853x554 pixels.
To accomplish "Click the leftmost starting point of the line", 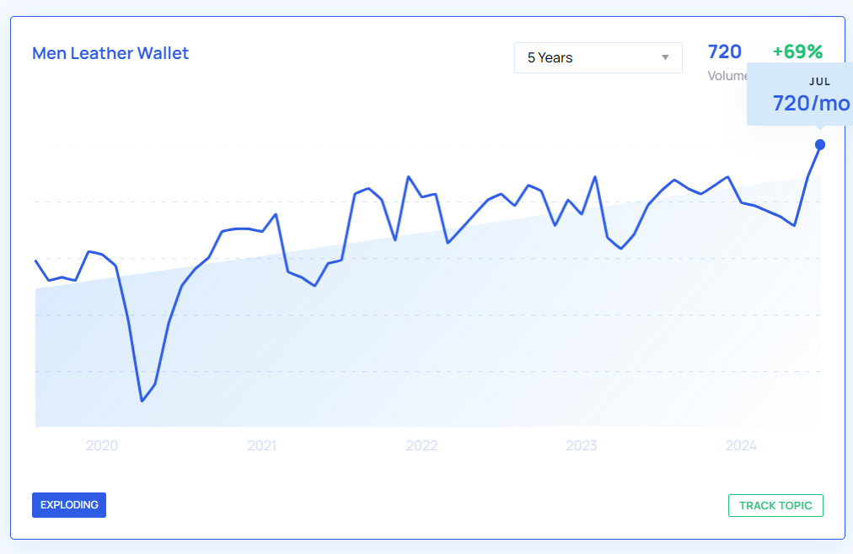I will [x=36, y=261].
